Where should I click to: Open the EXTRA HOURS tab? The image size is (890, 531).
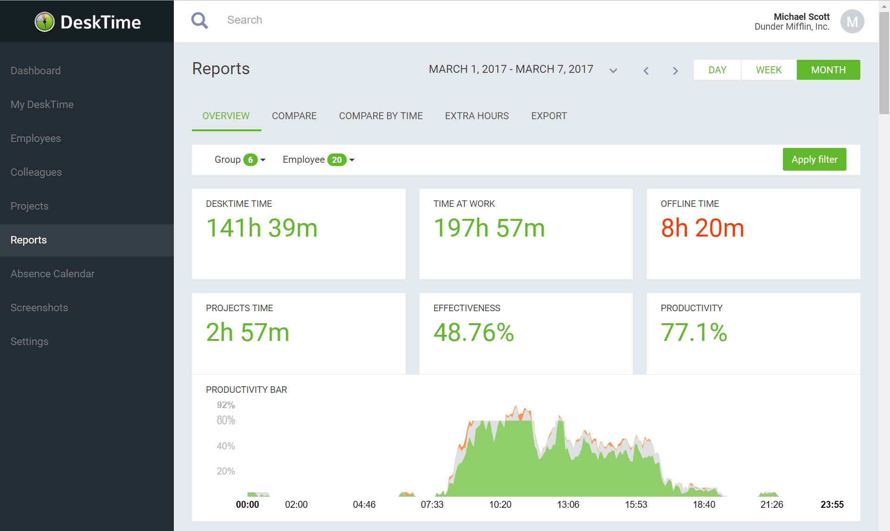pos(477,116)
